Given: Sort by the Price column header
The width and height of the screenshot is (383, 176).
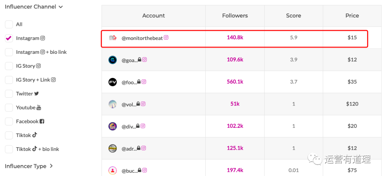Looking at the screenshot, I should click(352, 16).
